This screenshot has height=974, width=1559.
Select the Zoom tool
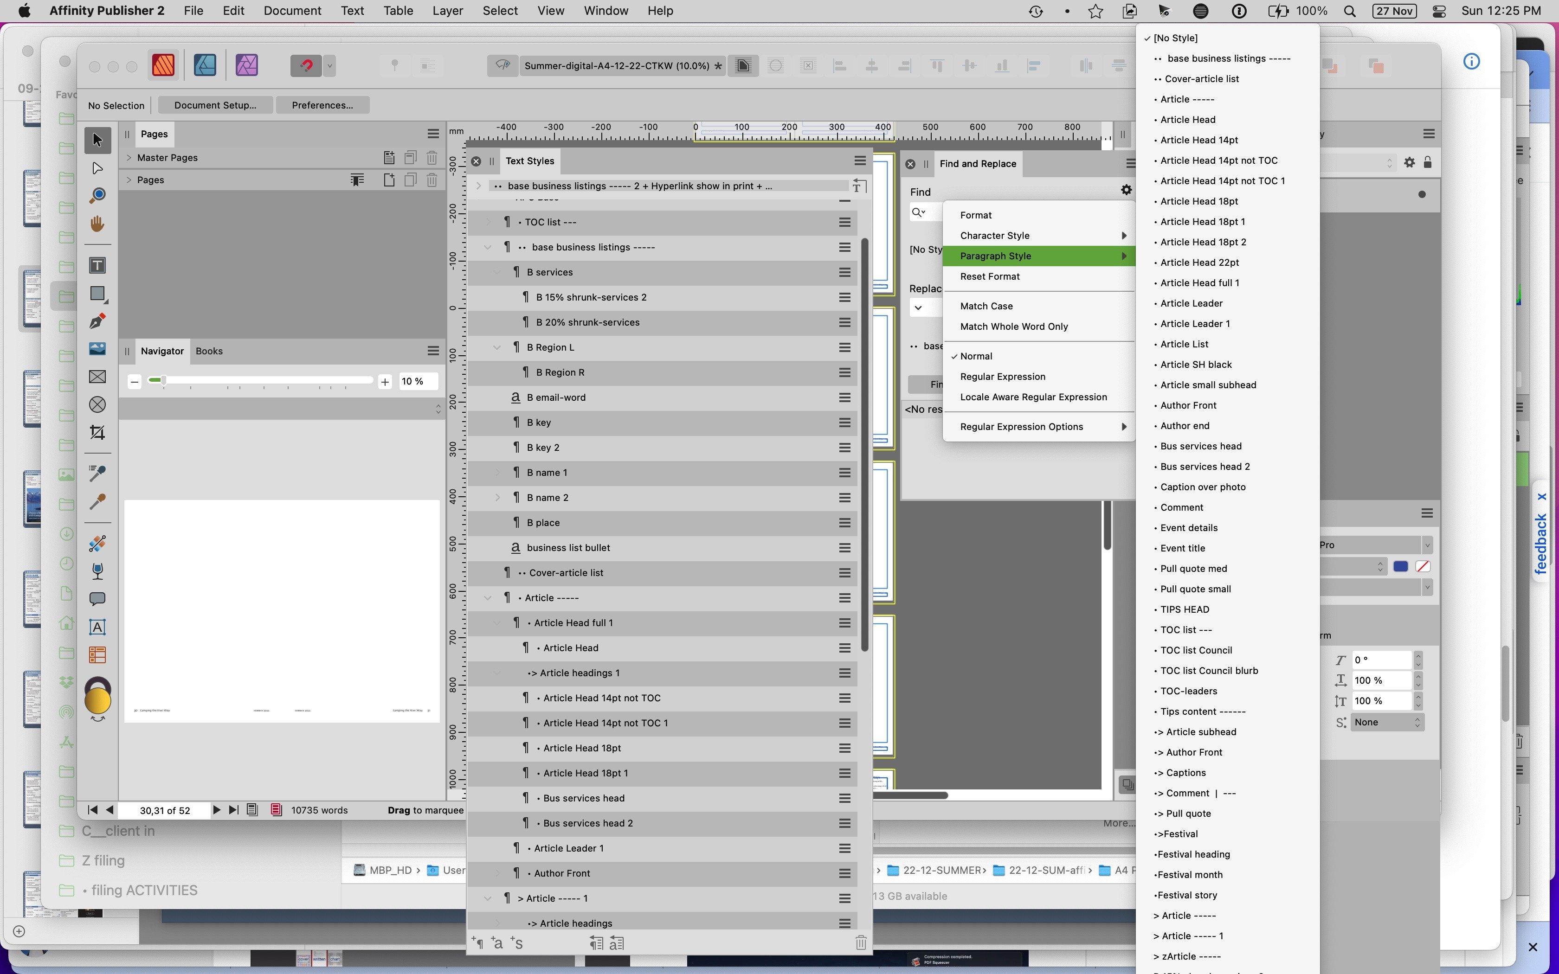[97, 194]
